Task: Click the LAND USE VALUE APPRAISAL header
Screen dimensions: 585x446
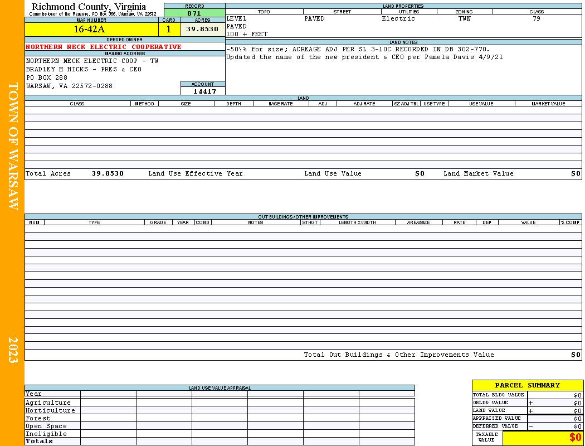Action: 220,388
